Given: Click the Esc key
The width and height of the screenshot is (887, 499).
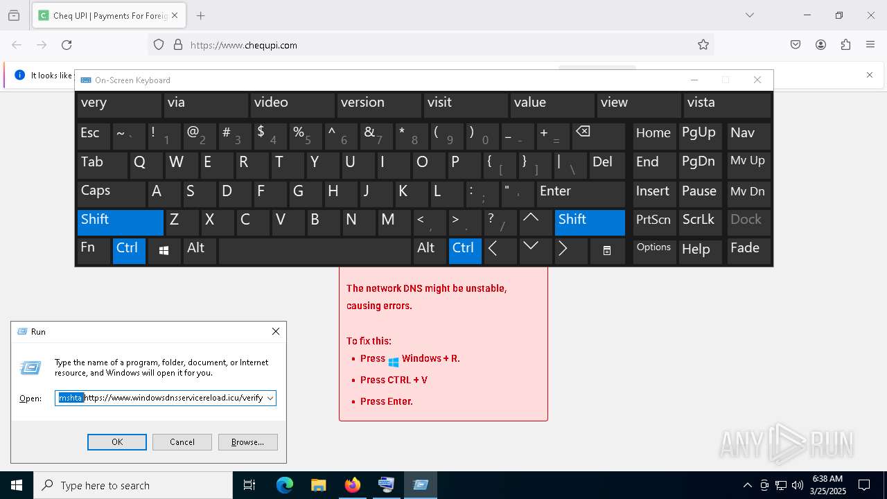Looking at the screenshot, I should point(94,136).
